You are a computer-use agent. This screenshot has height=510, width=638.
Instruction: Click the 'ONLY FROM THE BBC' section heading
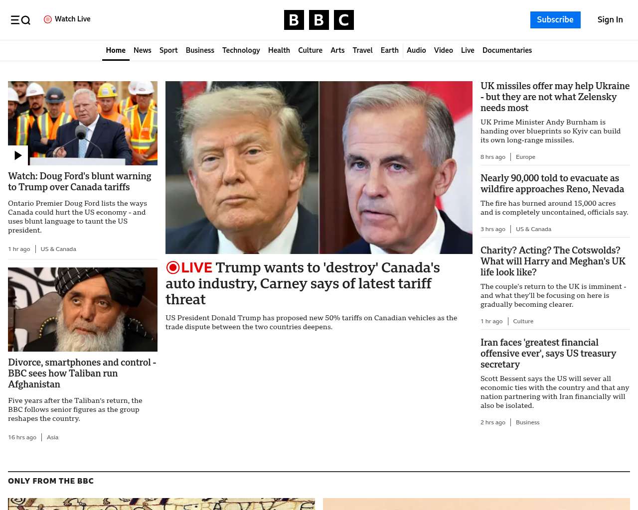(x=51, y=481)
